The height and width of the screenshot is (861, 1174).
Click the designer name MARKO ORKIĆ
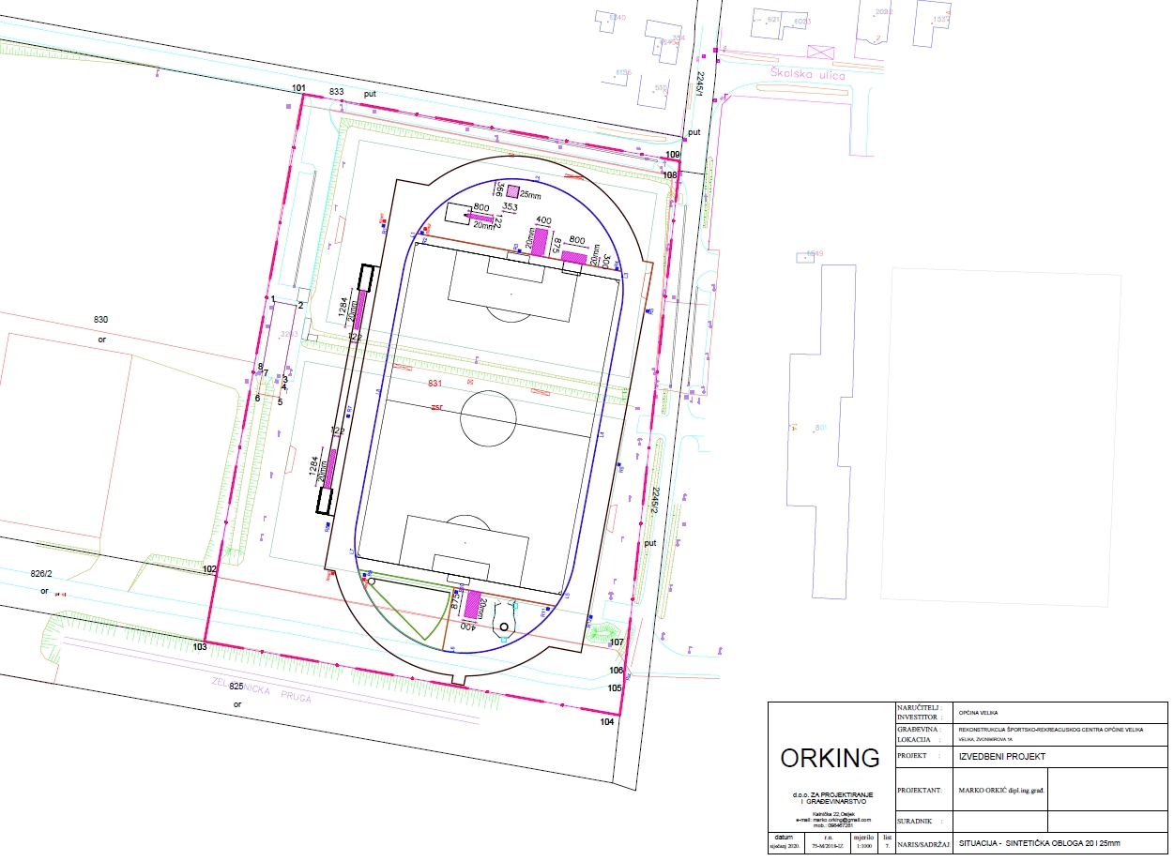click(1000, 791)
